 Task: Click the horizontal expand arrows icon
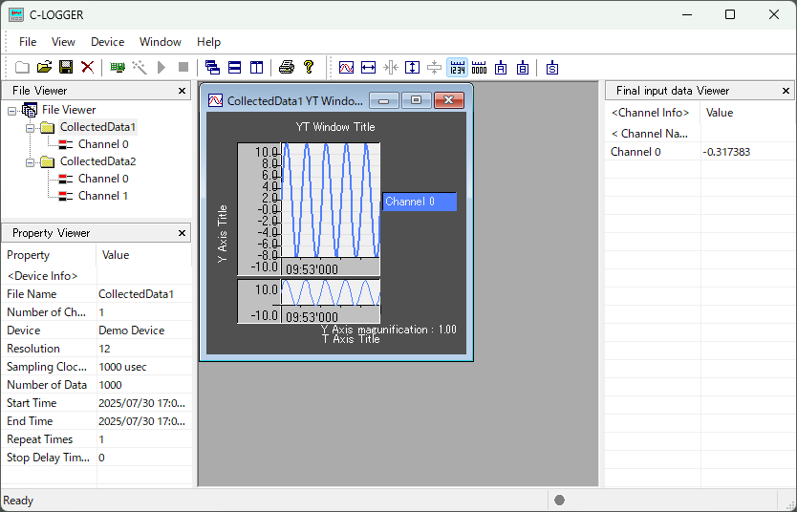[x=368, y=67]
